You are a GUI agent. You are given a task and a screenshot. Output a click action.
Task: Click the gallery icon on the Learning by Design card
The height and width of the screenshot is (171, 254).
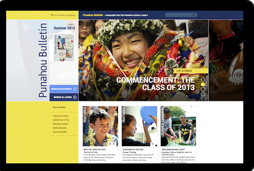pyautogui.click(x=153, y=144)
